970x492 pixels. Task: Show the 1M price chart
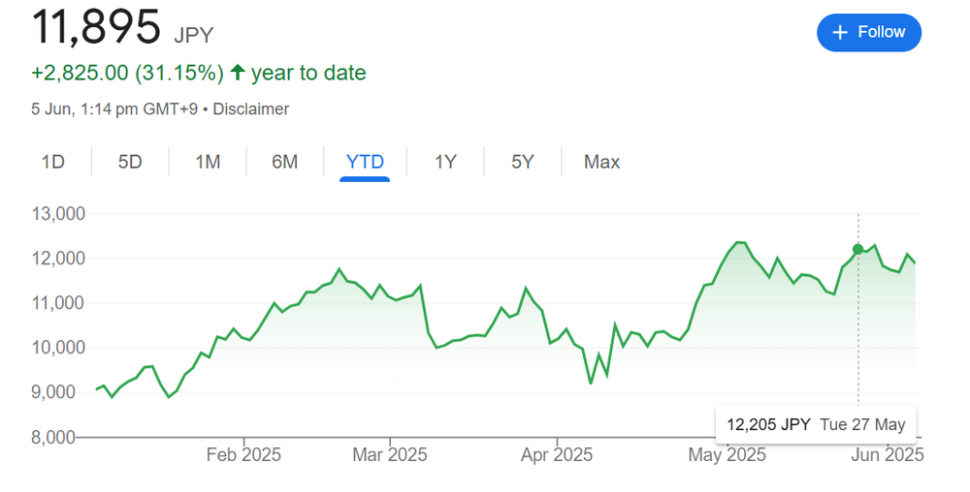(x=208, y=162)
